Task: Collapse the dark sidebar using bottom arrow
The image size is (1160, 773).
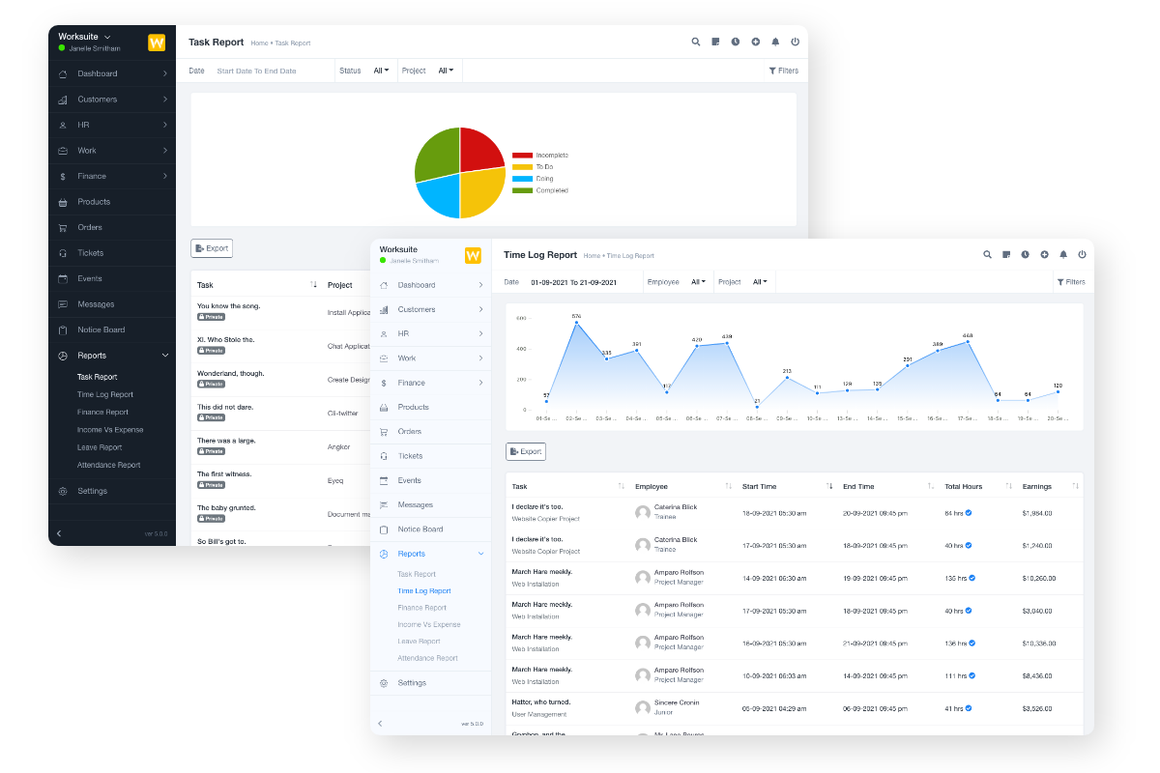Action: (59, 533)
